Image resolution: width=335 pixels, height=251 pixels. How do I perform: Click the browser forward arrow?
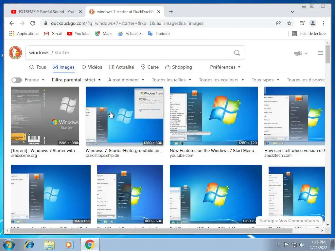(22, 23)
